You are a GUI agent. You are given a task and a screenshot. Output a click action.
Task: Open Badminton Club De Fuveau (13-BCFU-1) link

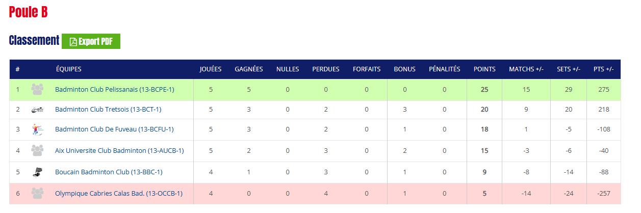click(x=114, y=129)
